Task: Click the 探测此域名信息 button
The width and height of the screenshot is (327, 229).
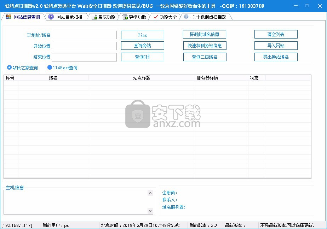Action: point(205,34)
